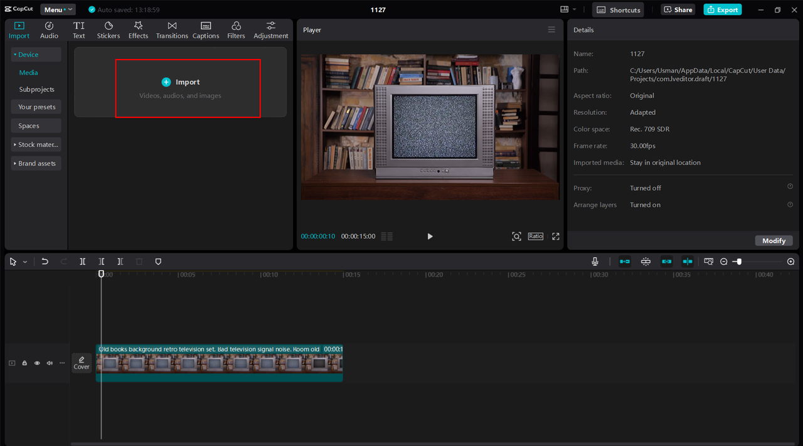Viewport: 803px width, 446px height.
Task: Toggle main track magnet
Action: point(625,262)
